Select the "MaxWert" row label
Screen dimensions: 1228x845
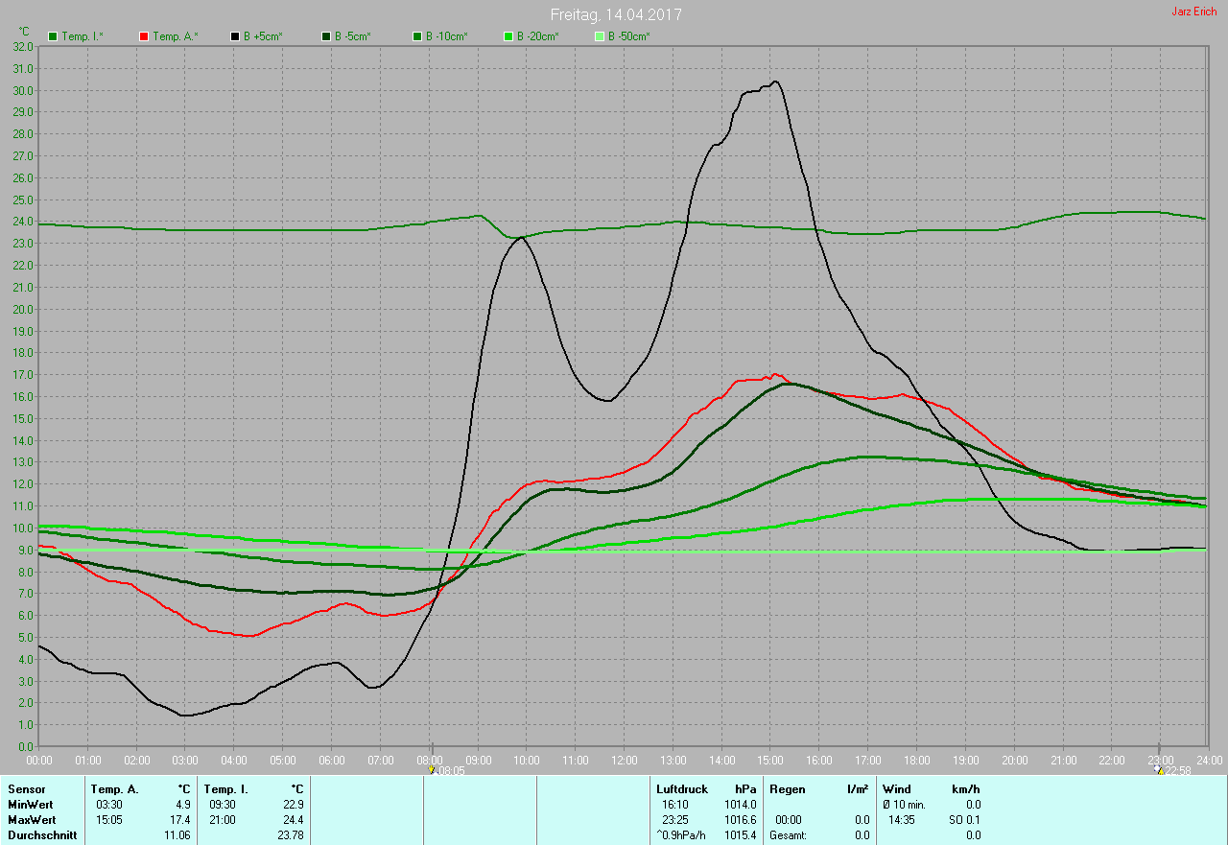[x=32, y=820]
